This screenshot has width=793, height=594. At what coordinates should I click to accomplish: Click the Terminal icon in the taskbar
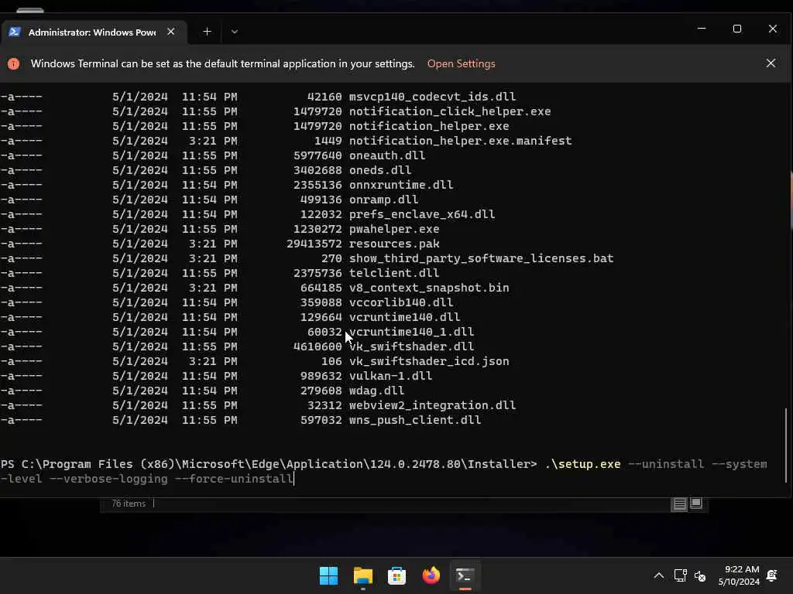point(465,575)
